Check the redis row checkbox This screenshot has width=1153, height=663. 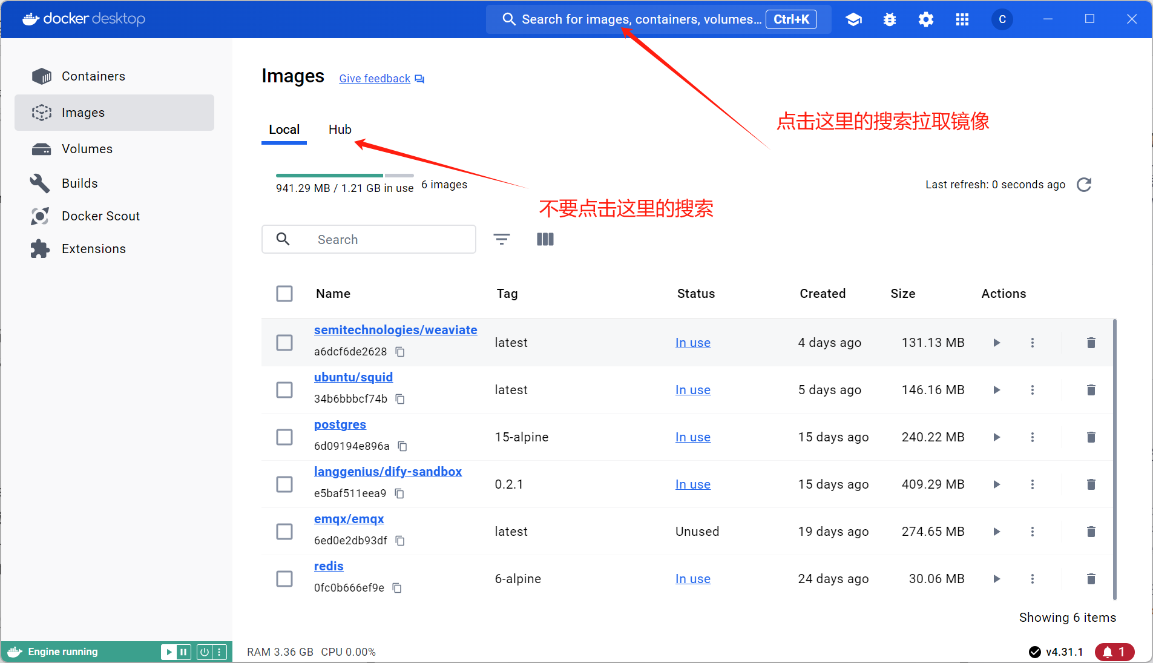pyautogui.click(x=284, y=579)
